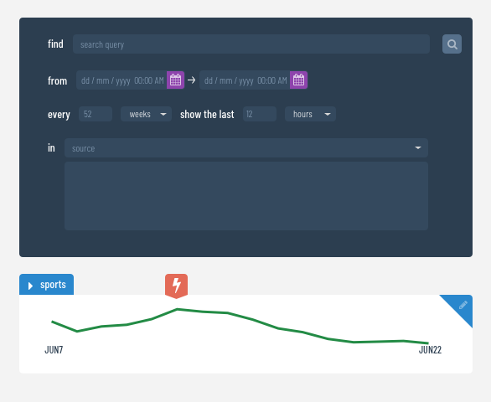The image size is (491, 402).
Task: Click the arrow between date fields
Action: point(192,80)
